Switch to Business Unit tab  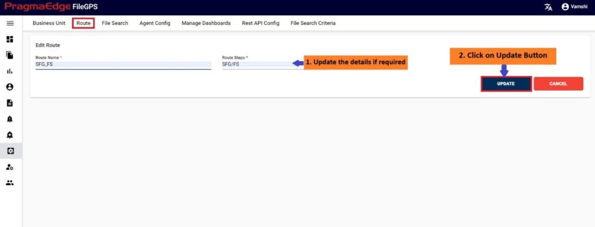click(x=49, y=23)
